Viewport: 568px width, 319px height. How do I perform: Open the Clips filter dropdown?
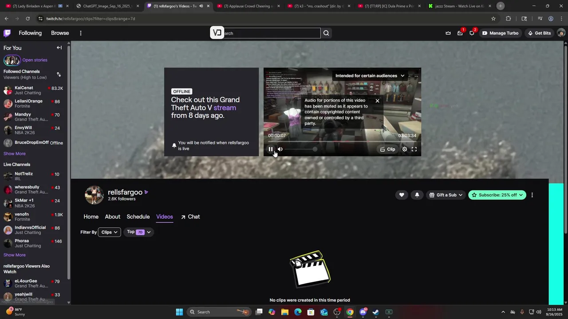pyautogui.click(x=109, y=232)
